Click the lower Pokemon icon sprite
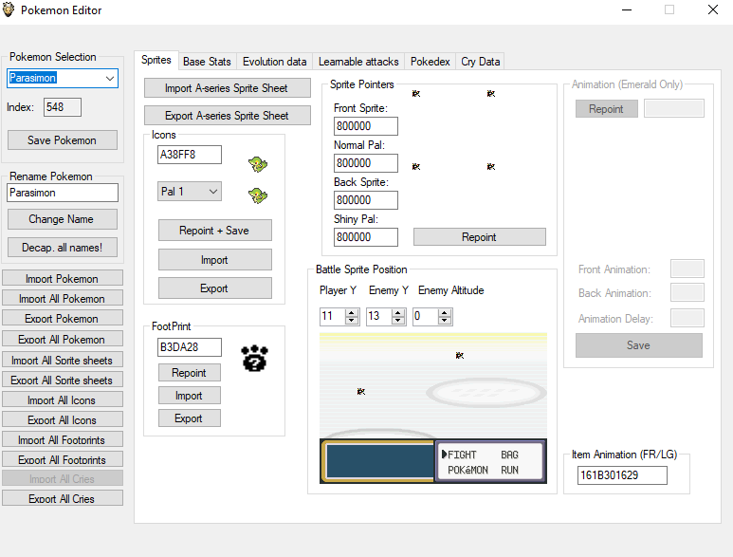This screenshot has height=557, width=733. (x=257, y=195)
